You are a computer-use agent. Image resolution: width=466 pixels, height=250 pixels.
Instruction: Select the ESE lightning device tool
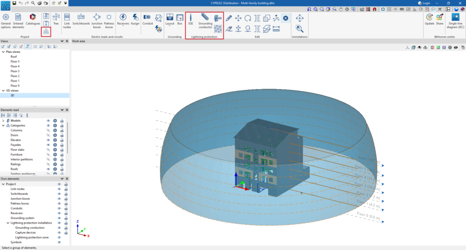point(191,19)
